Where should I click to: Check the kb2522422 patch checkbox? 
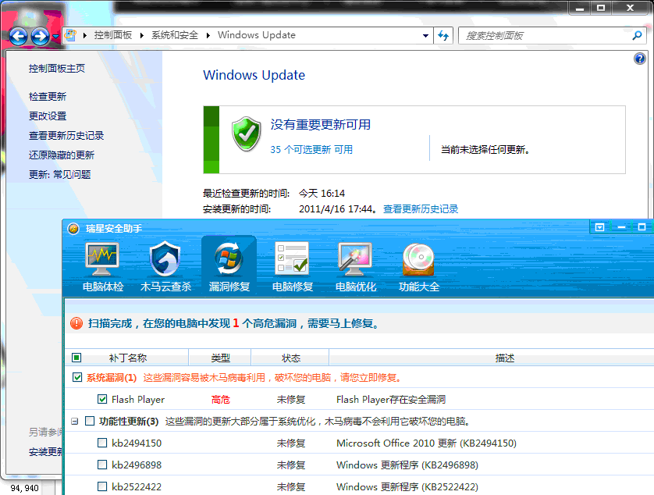pyautogui.click(x=102, y=486)
